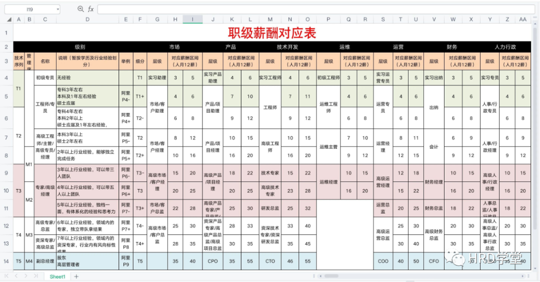Select the 阿里 P8 cell

(125, 243)
